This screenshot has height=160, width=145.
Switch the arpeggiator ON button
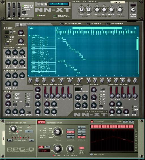(41, 122)
